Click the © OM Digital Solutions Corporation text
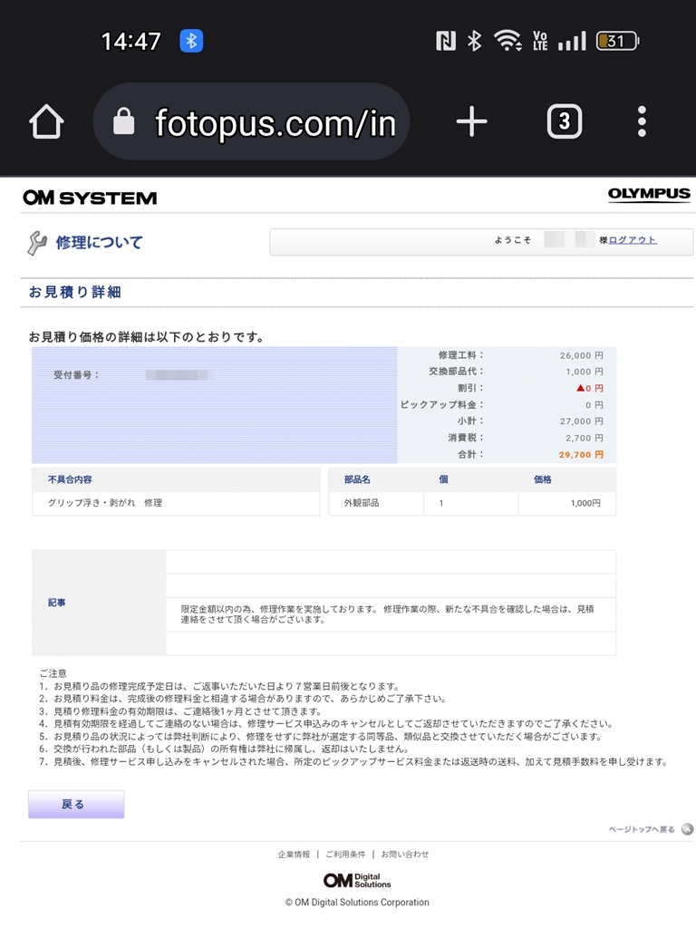The height and width of the screenshot is (928, 696). (357, 902)
